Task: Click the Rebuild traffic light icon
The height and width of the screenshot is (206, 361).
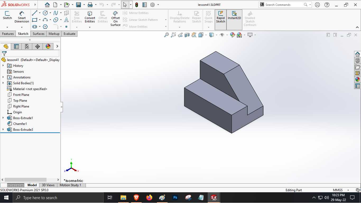Action: click(x=137, y=5)
